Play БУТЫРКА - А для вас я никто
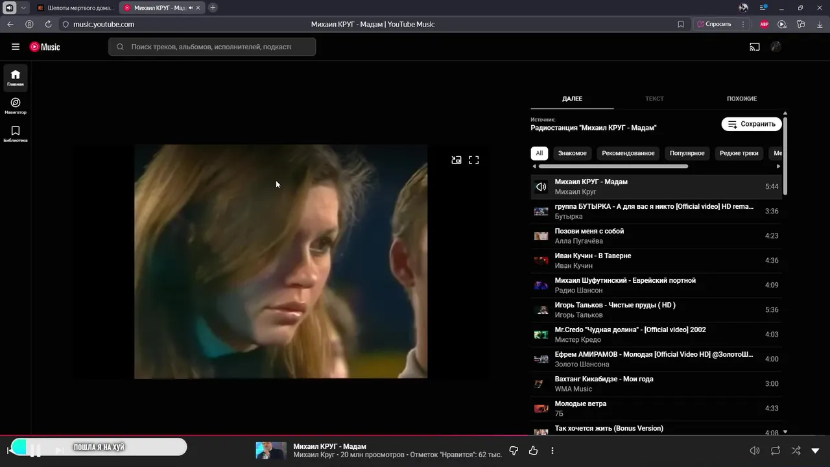The image size is (830, 467). 656,211
